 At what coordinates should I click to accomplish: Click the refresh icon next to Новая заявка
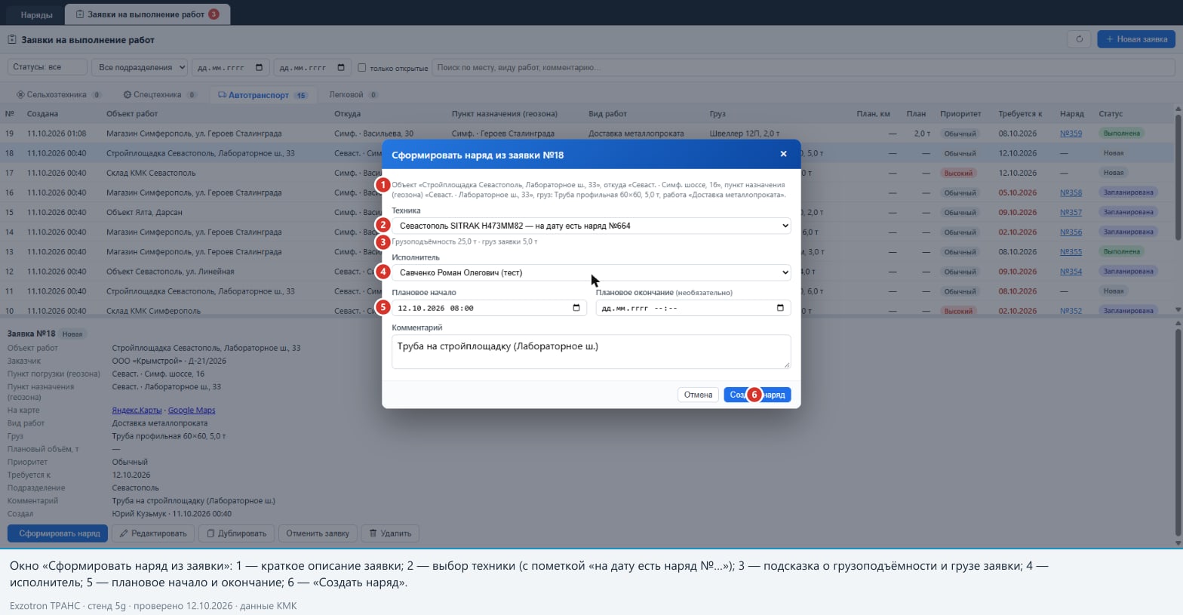[x=1079, y=39]
